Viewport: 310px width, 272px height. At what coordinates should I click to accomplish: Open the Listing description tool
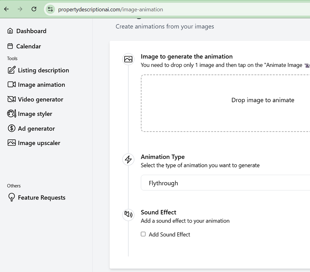click(43, 70)
